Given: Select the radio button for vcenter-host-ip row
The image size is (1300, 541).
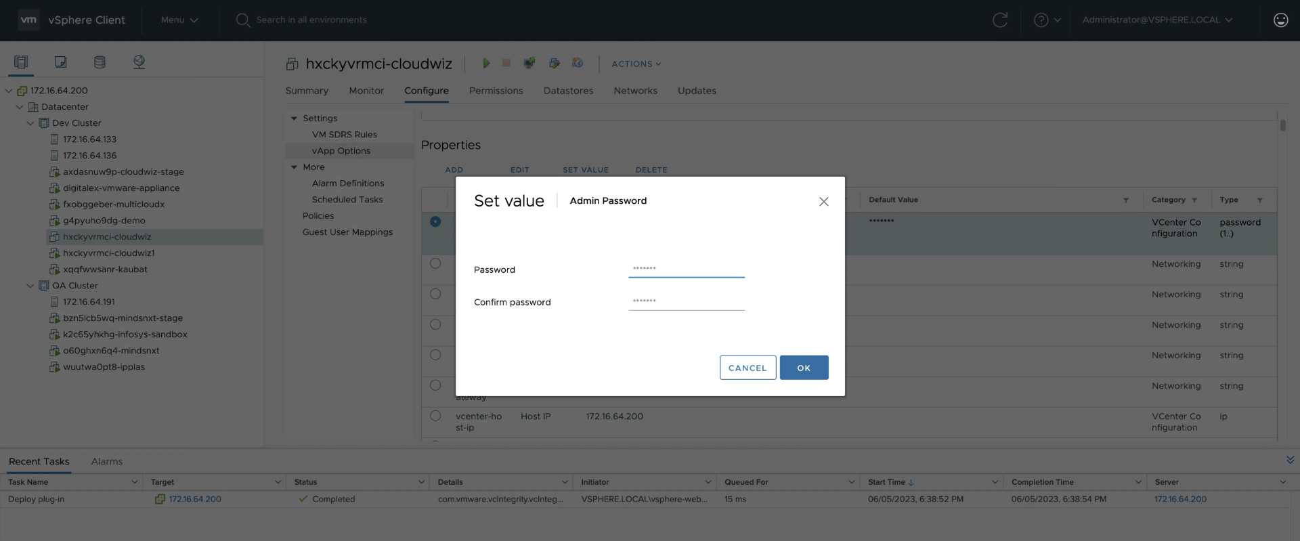Looking at the screenshot, I should [x=435, y=416].
